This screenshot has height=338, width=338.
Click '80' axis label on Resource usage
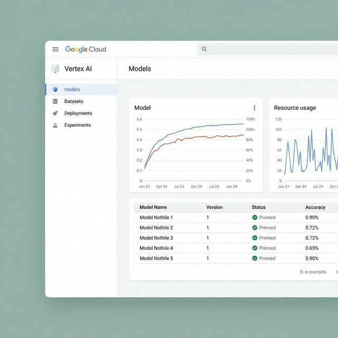tap(279, 139)
